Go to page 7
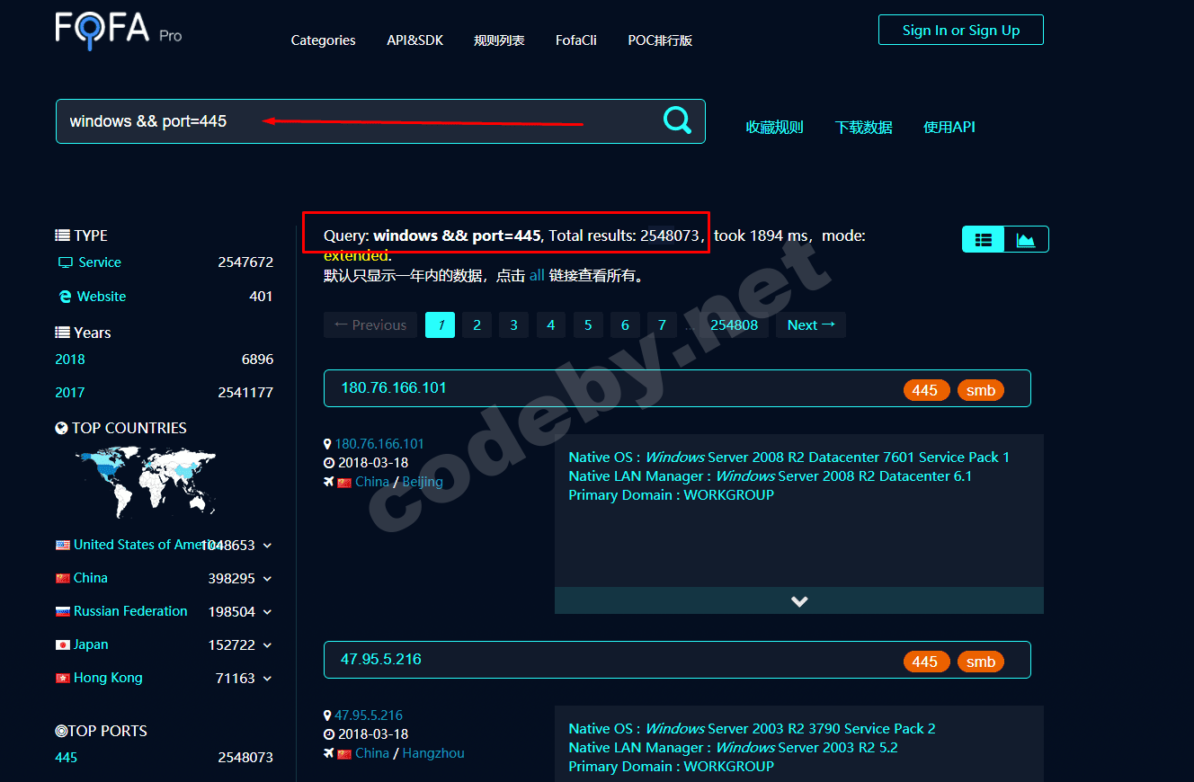Image resolution: width=1194 pixels, height=782 pixels. (662, 325)
